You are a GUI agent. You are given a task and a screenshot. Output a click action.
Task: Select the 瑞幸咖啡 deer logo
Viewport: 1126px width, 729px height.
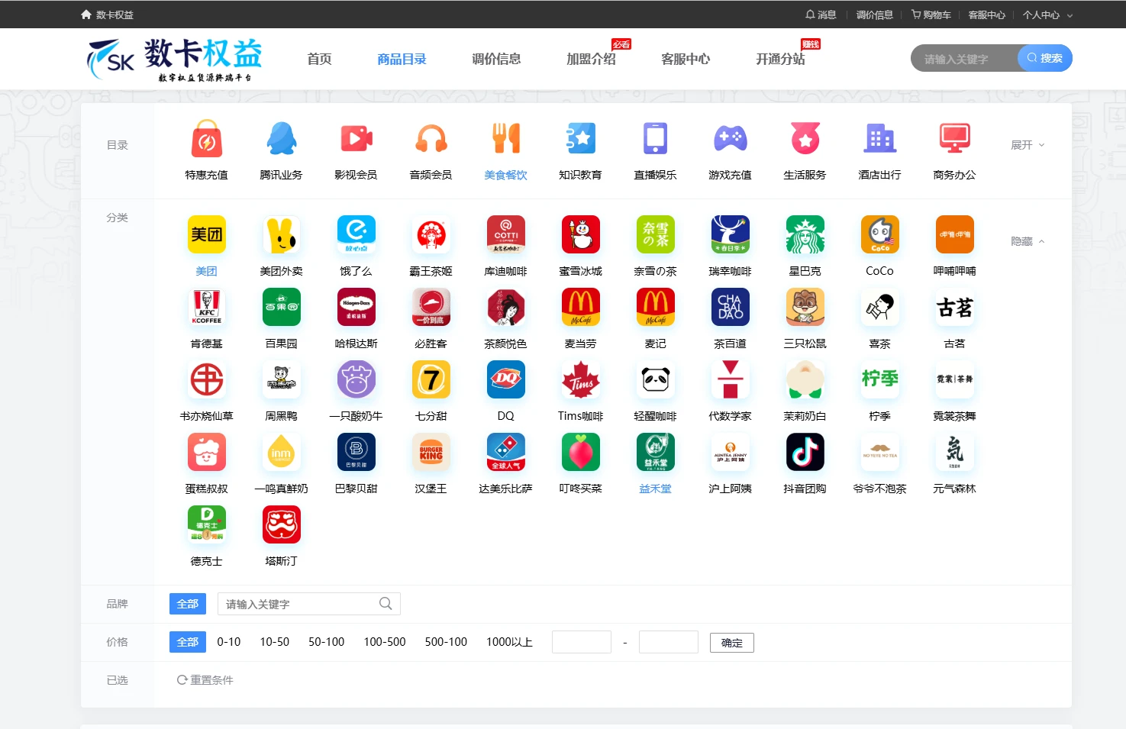[731, 234]
